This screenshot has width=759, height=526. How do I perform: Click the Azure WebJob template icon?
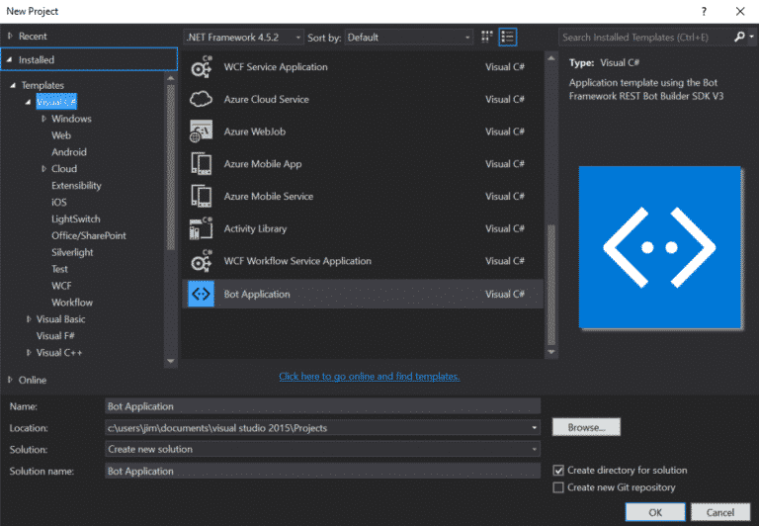click(201, 131)
